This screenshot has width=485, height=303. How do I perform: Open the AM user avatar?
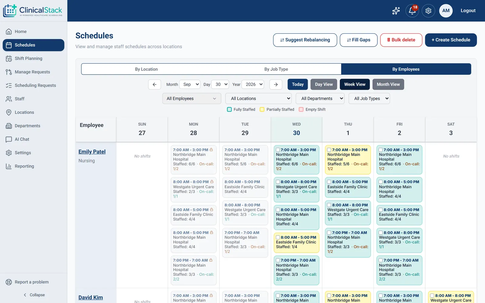(446, 11)
